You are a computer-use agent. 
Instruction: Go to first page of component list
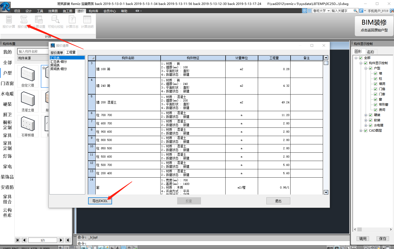(18, 240)
